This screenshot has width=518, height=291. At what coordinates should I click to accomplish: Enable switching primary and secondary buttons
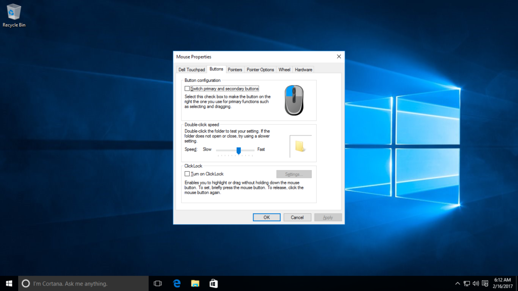187,88
